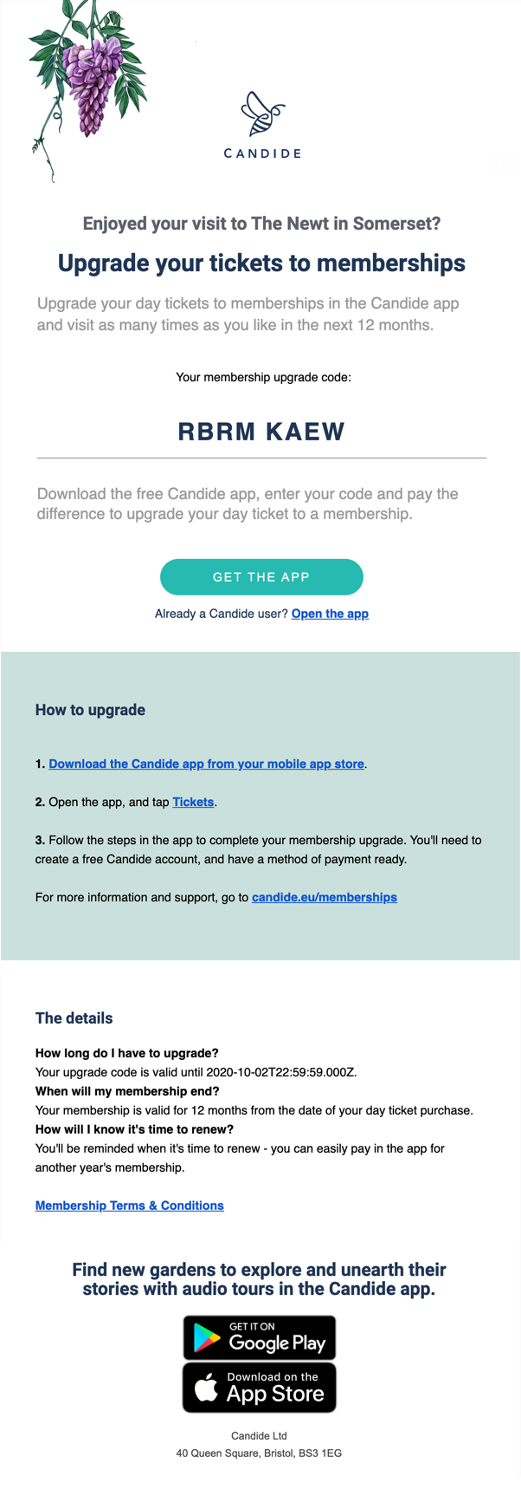The width and height of the screenshot is (521, 1489).
Task: Tap the Download on the App Store text
Action: (x=274, y=1388)
